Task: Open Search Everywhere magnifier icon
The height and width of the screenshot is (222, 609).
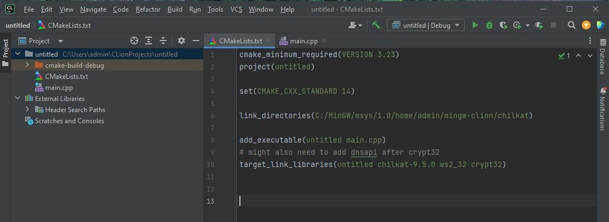Action: [571, 25]
